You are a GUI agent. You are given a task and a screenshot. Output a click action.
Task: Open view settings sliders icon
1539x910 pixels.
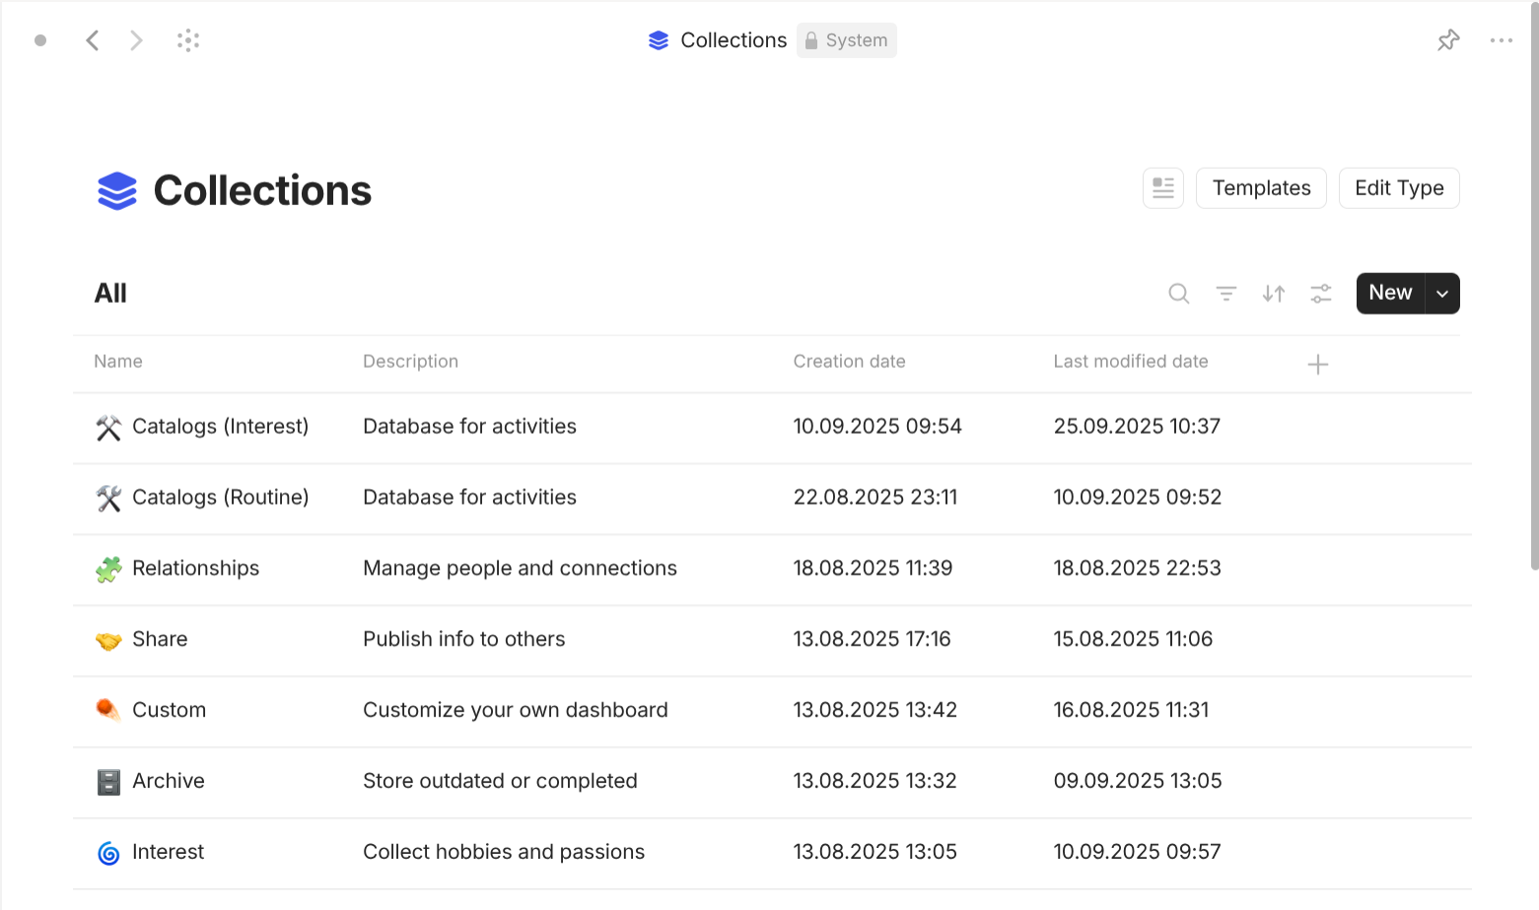pyautogui.click(x=1320, y=294)
